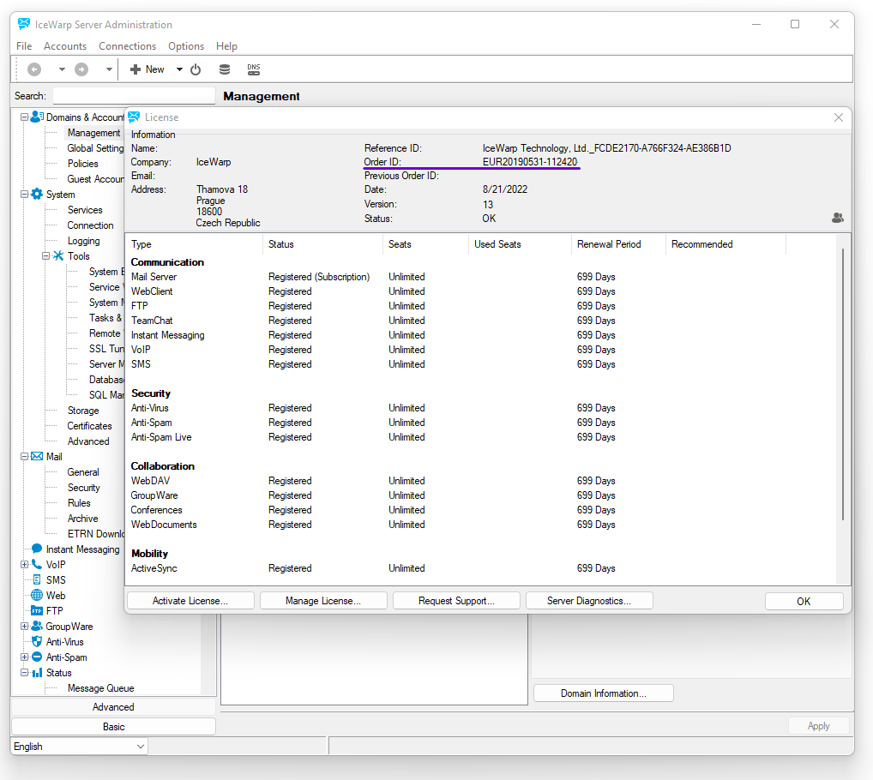Screen dimensions: 873x780
Task: Click the DNS tool icon
Action: coord(253,69)
